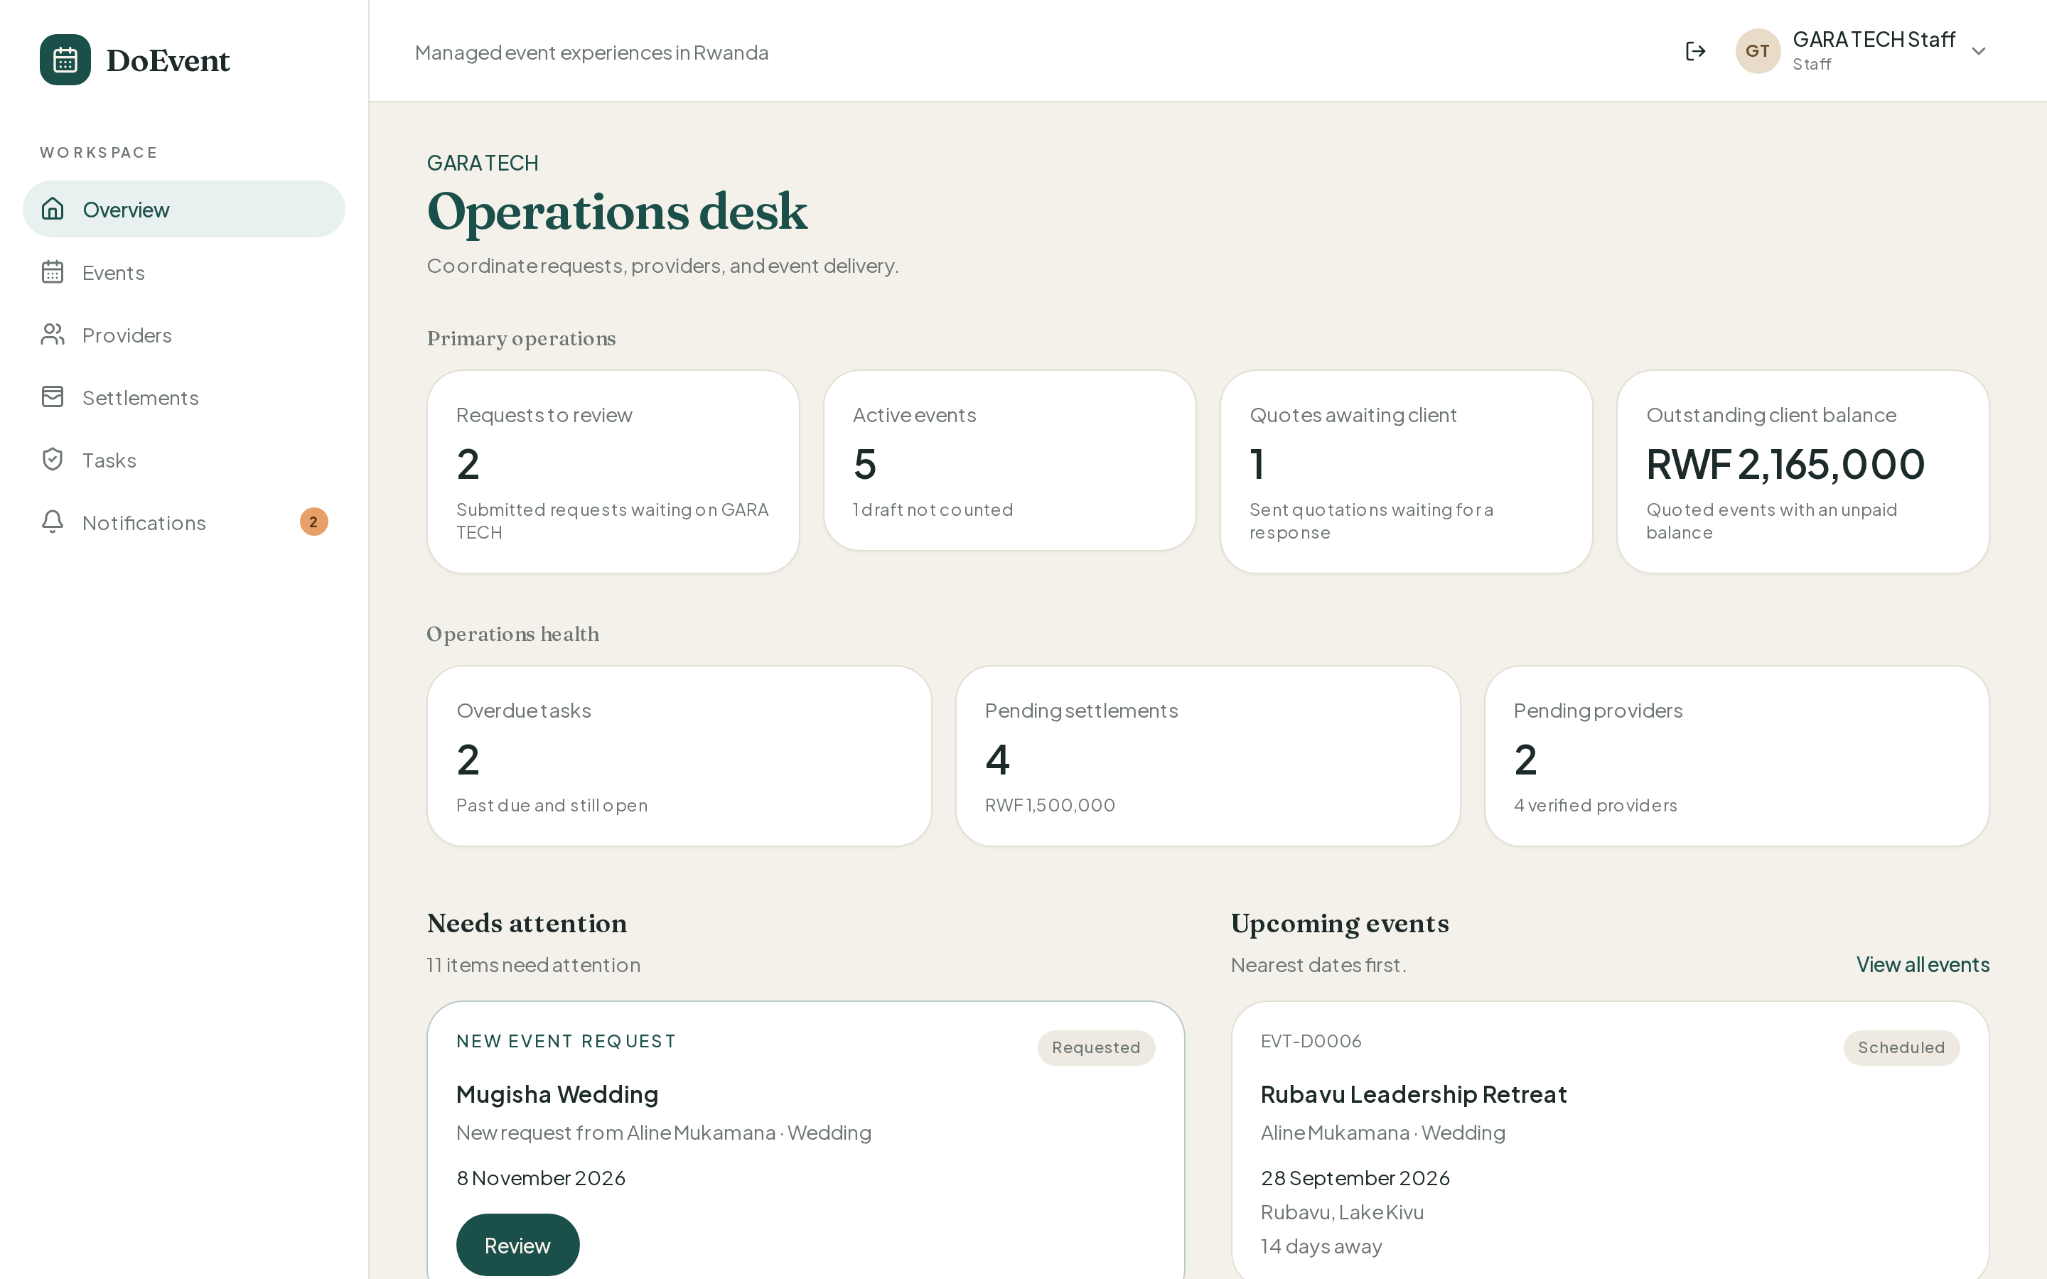
Task: Click the Review button for Mugisha Wedding
Action: pos(517,1245)
